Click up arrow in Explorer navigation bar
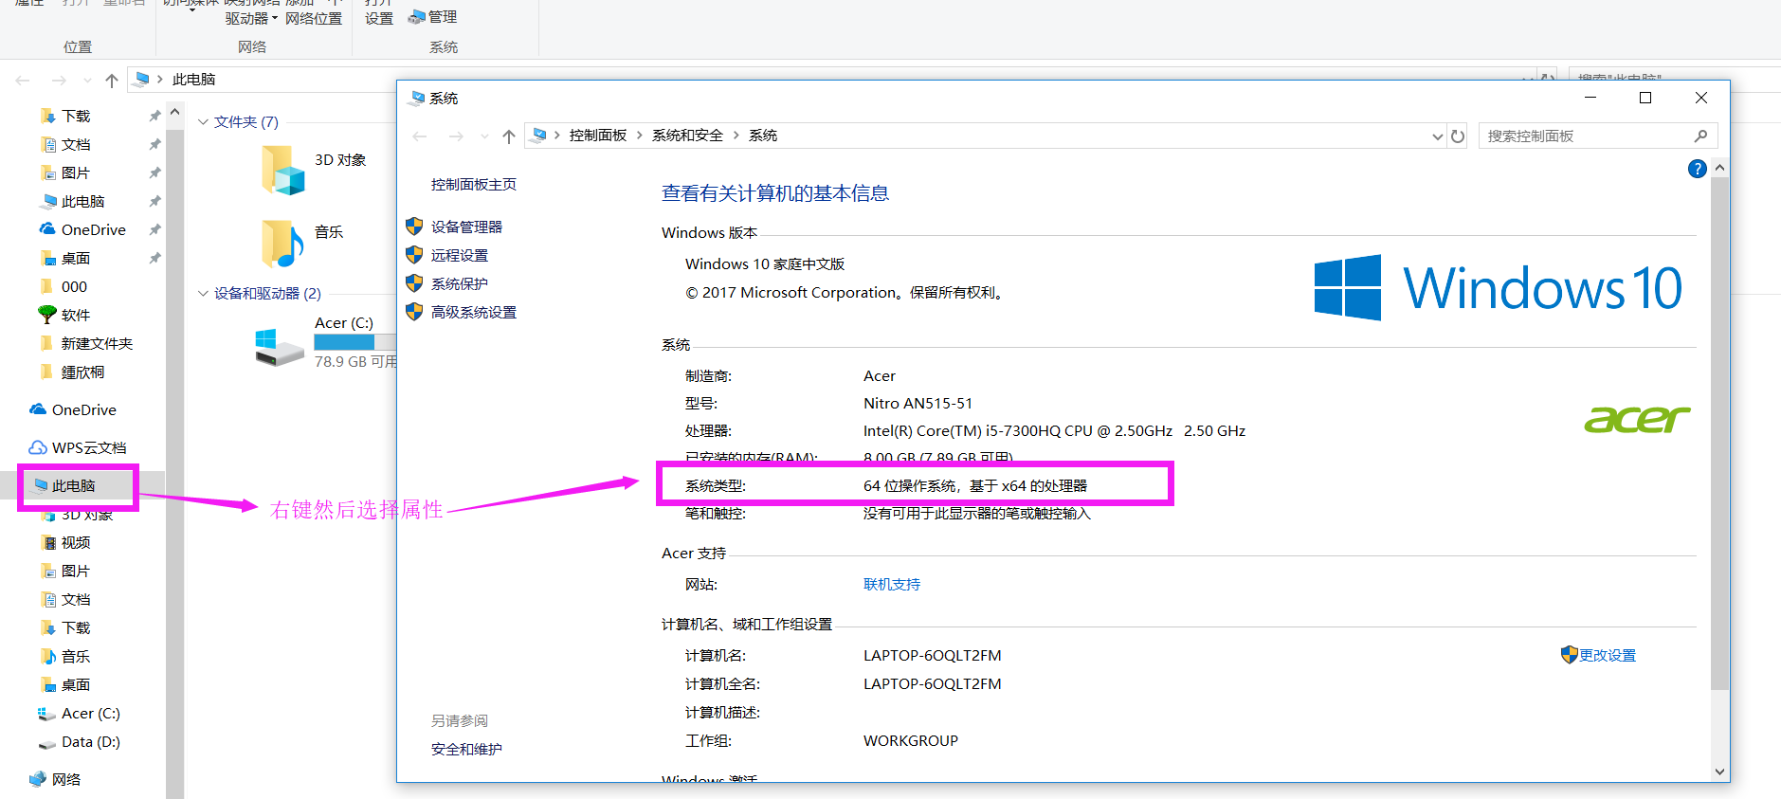Image resolution: width=1781 pixels, height=799 pixels. pos(112,81)
